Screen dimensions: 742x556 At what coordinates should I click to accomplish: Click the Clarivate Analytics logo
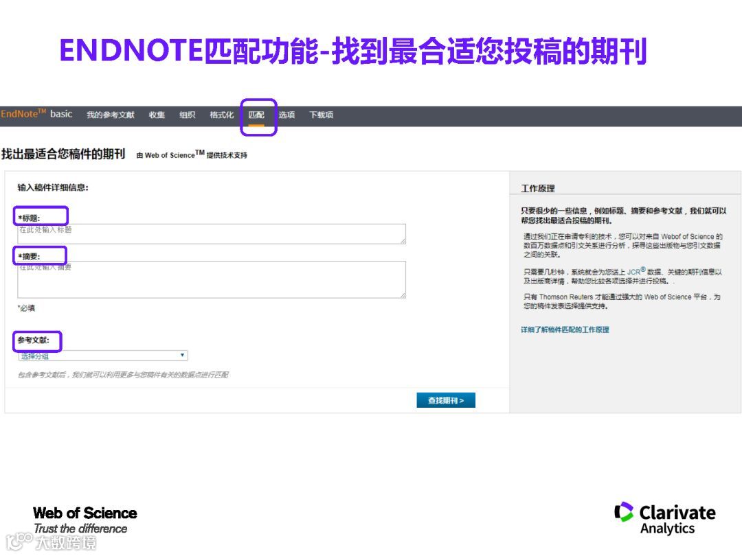(x=665, y=518)
